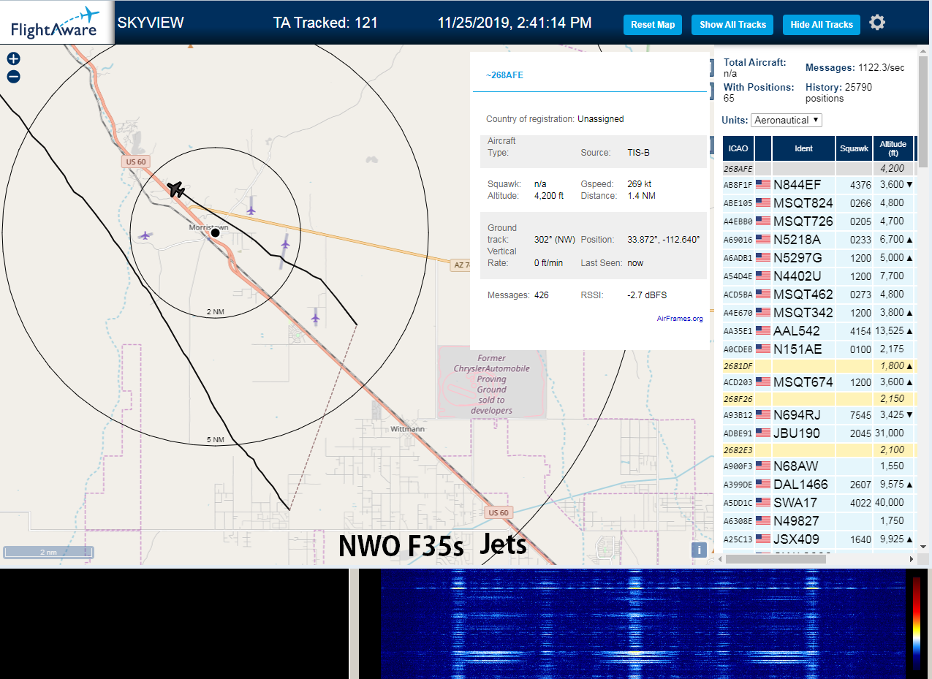The height and width of the screenshot is (679, 932).
Task: Click the FlightAware logo
Action: (x=57, y=22)
